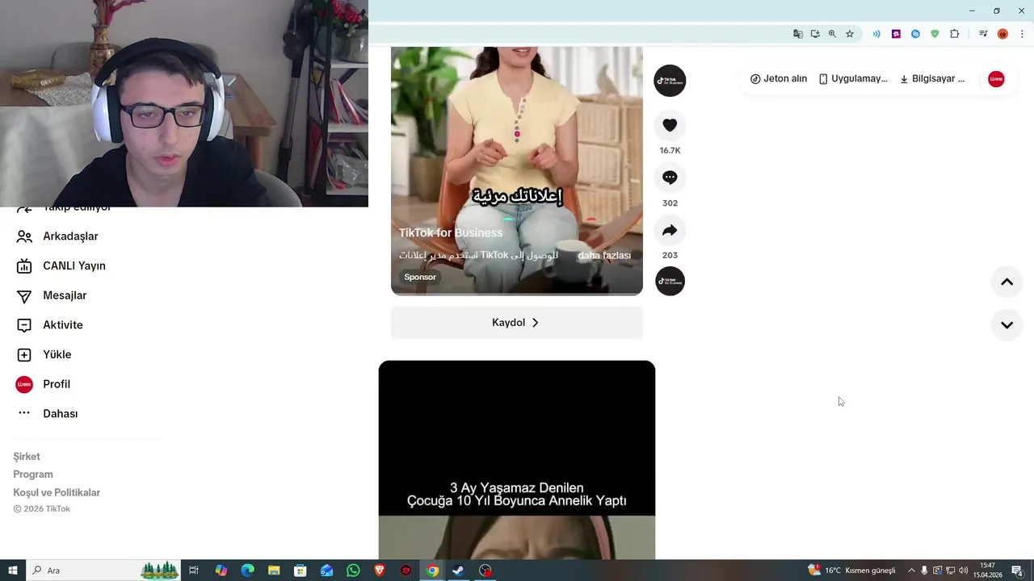Click the blue sound waves extension icon
The width and height of the screenshot is (1034, 581).
click(x=876, y=34)
